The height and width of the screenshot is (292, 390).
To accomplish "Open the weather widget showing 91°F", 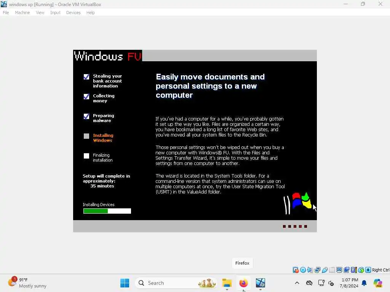I will (x=27, y=283).
